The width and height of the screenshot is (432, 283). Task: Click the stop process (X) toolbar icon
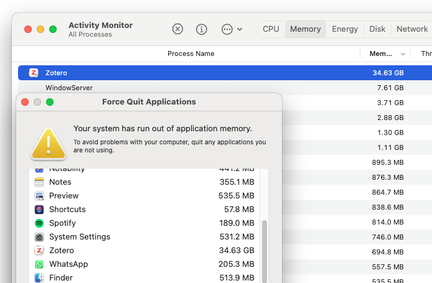click(x=177, y=29)
